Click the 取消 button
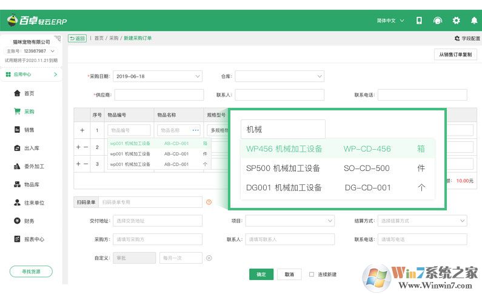Image resolution: width=482 pixels, height=294 pixels. point(289,275)
